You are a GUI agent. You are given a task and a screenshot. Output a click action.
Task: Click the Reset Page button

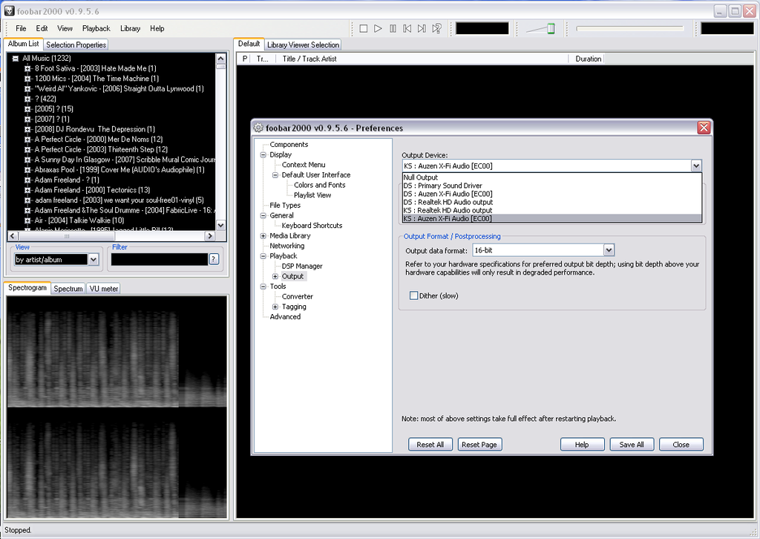tap(479, 445)
